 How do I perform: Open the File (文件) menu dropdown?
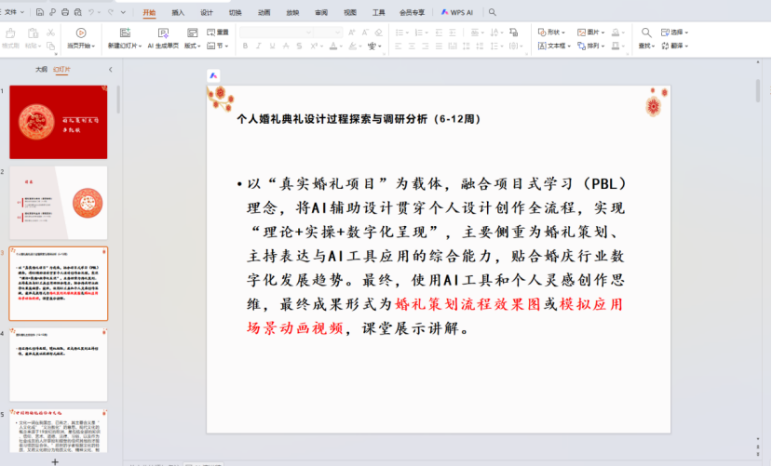click(16, 13)
